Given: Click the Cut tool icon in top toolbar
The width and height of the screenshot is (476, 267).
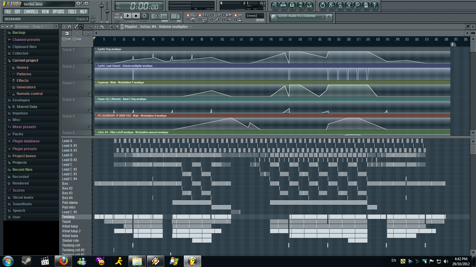Looking at the screenshot, I should click(x=348, y=5).
